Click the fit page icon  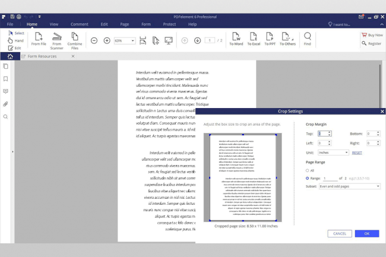pyautogui.click(x=156, y=40)
